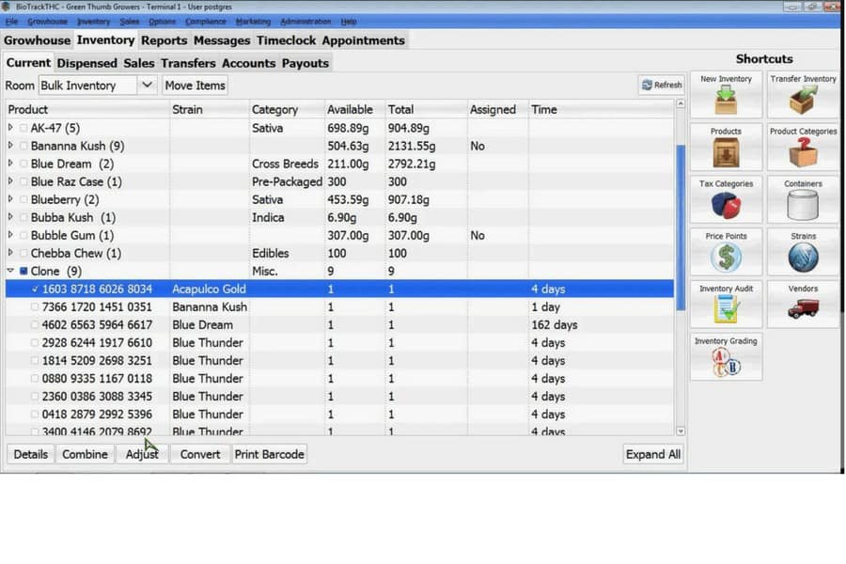The height and width of the screenshot is (564, 846).
Task: Open the Help menu
Action: coord(349,22)
